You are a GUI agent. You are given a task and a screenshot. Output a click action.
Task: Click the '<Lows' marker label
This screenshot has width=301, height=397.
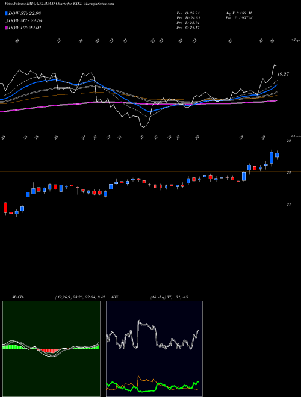pos(296,136)
